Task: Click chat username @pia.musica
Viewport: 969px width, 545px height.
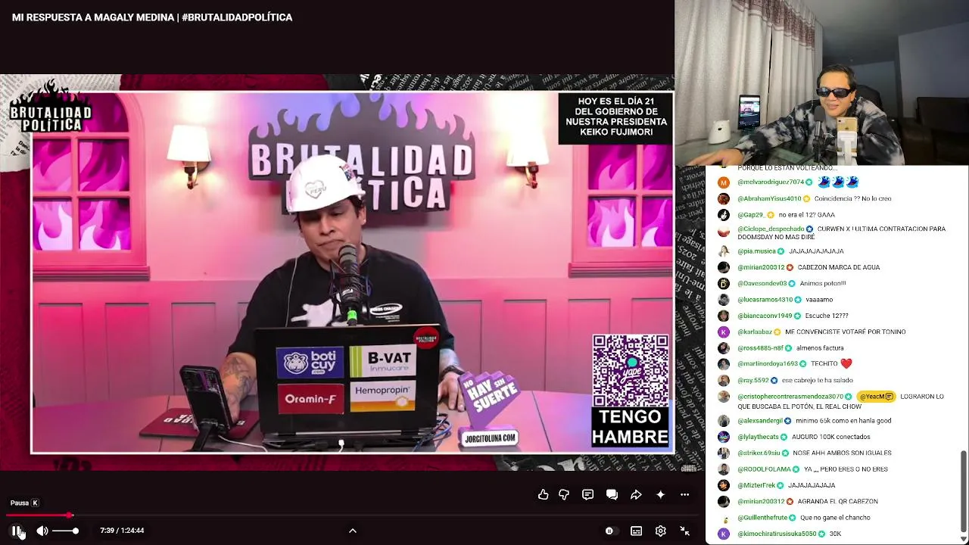Action: click(x=756, y=251)
